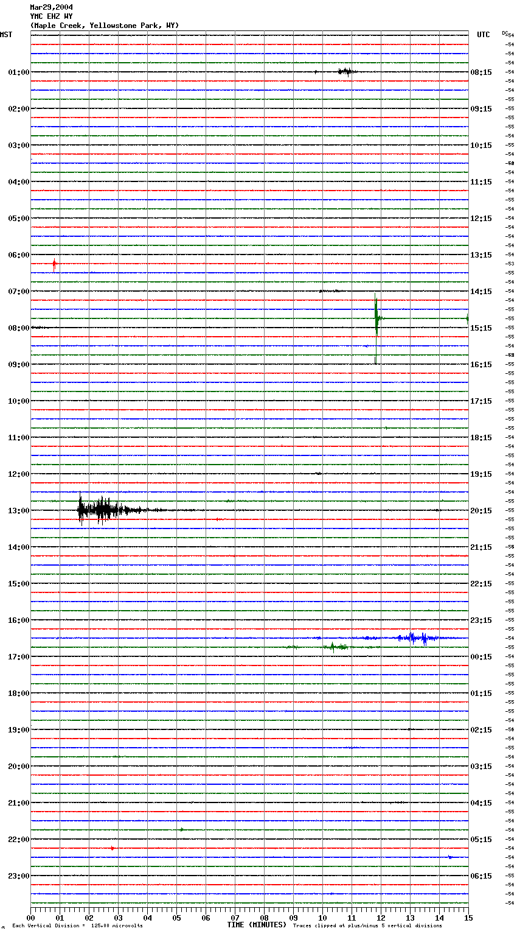The image size is (517, 934).
Task: Click the red spike below the 06:00 trace
Action: (54, 265)
